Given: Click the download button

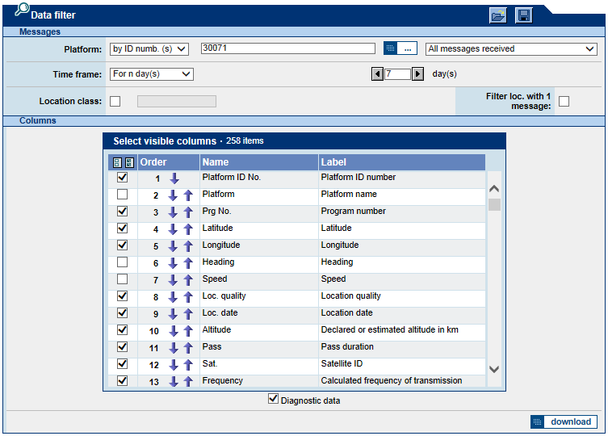Looking at the screenshot, I should tap(564, 421).
